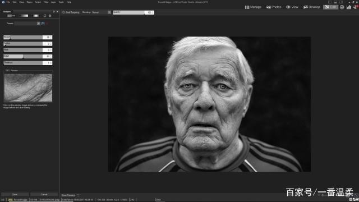Adjust the Radius slider
Viewport: 359px width, 202px height.
(x=23, y=44)
